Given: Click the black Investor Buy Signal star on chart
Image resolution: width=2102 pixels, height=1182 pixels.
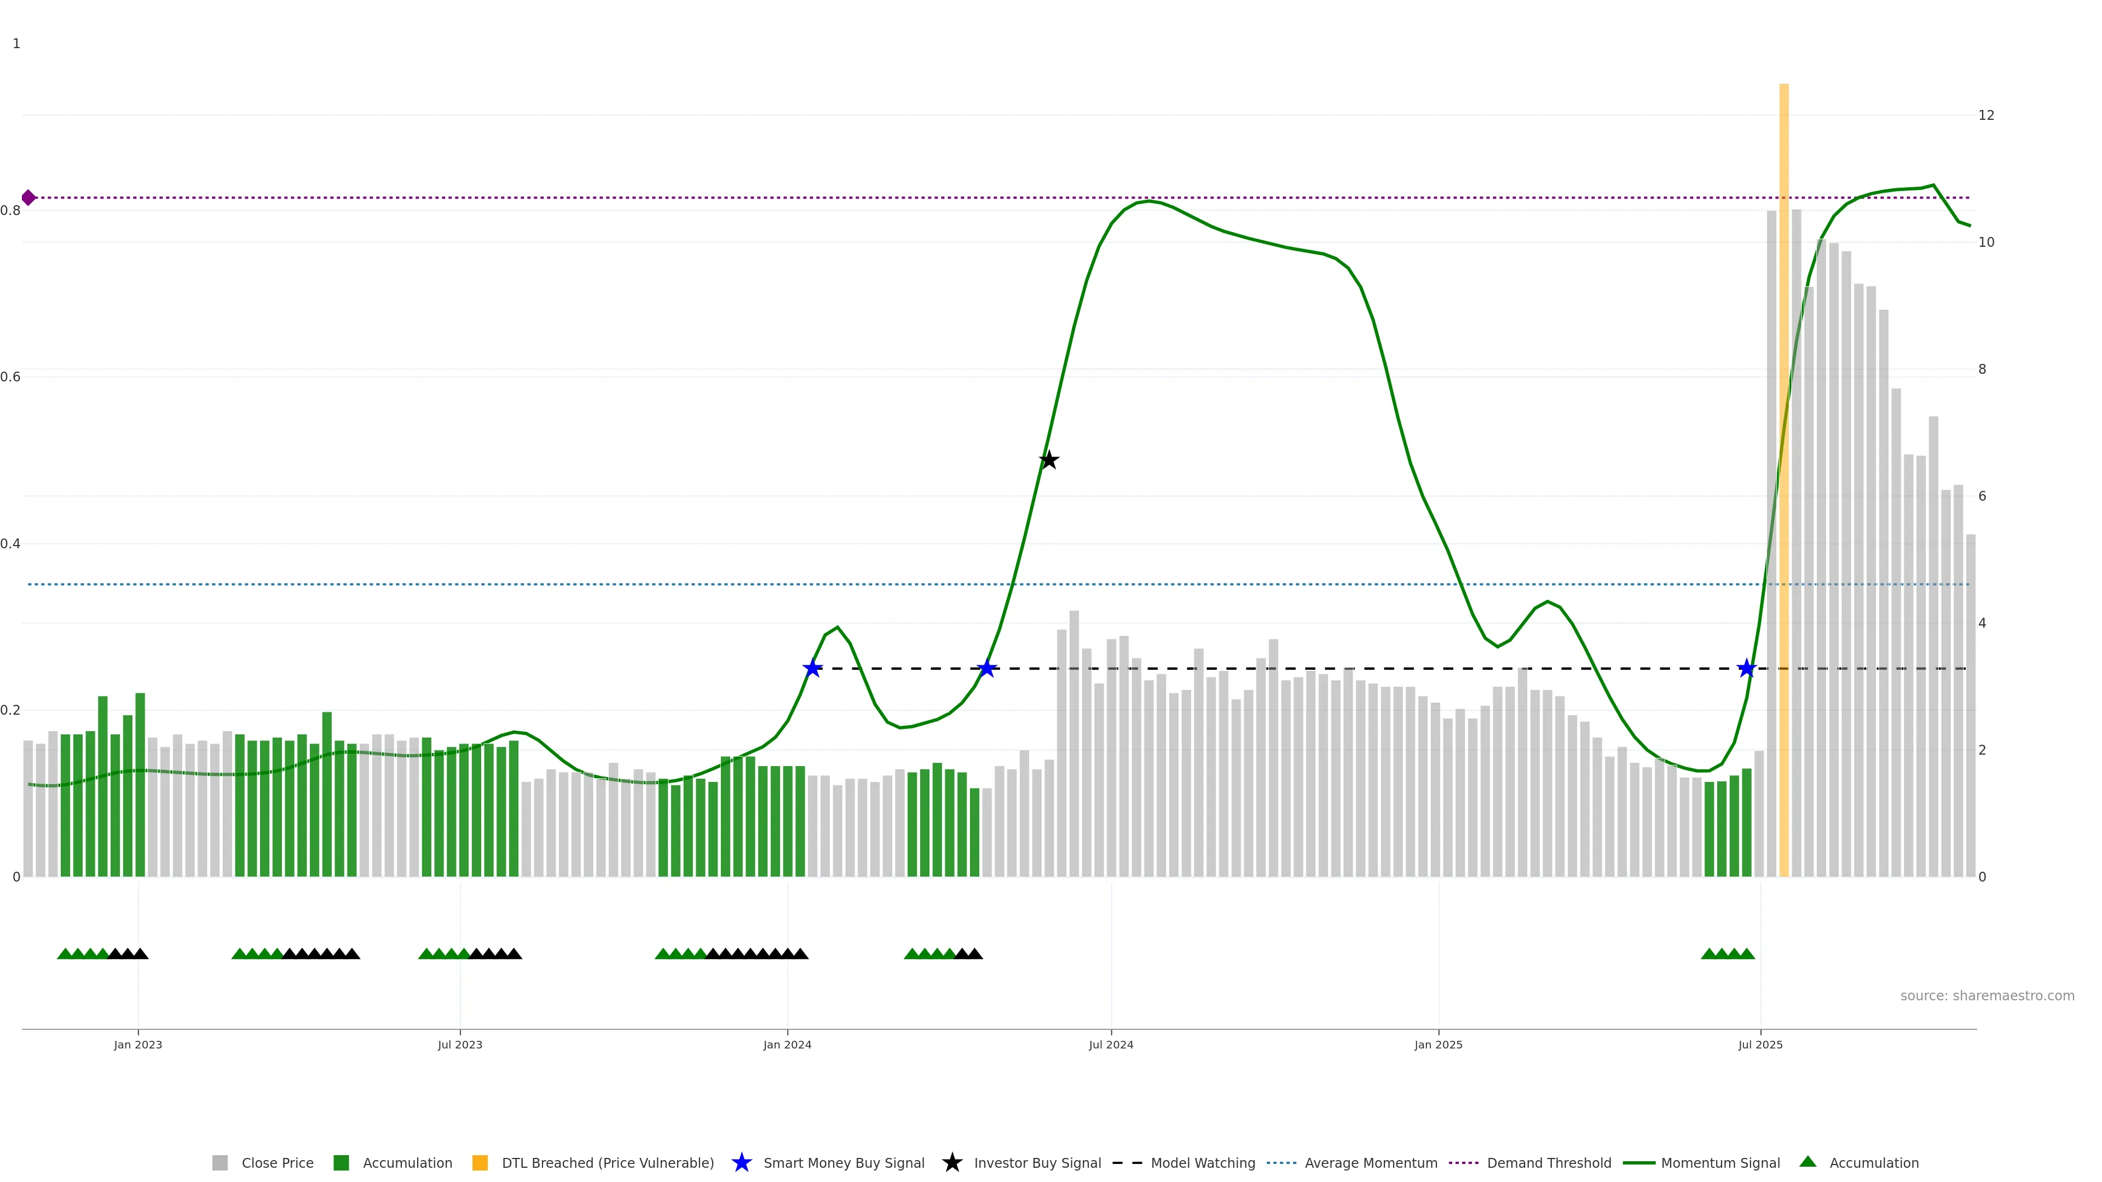Looking at the screenshot, I should click(x=1049, y=460).
